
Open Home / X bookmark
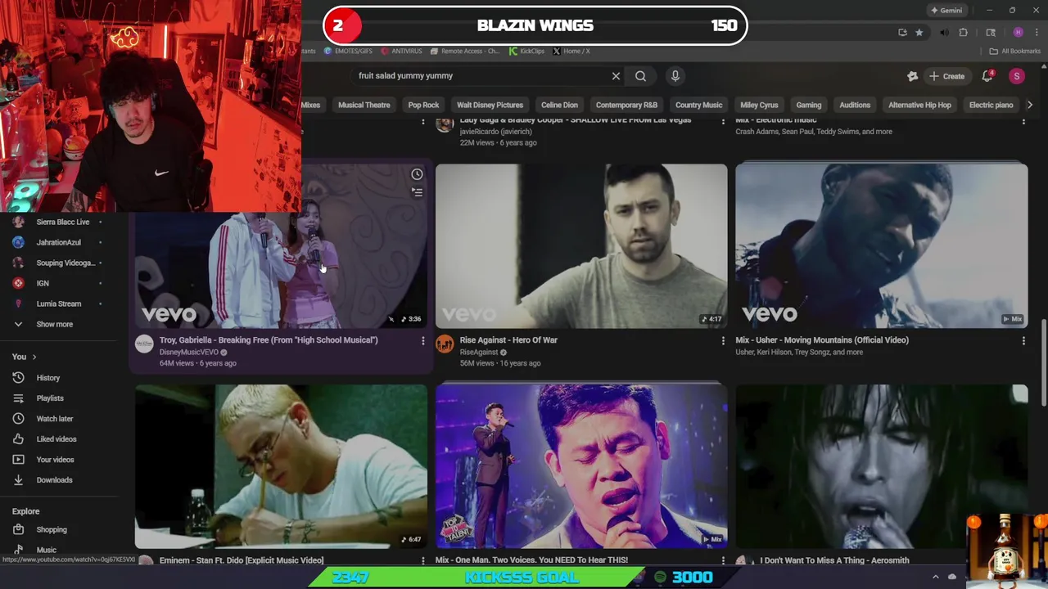pos(571,51)
